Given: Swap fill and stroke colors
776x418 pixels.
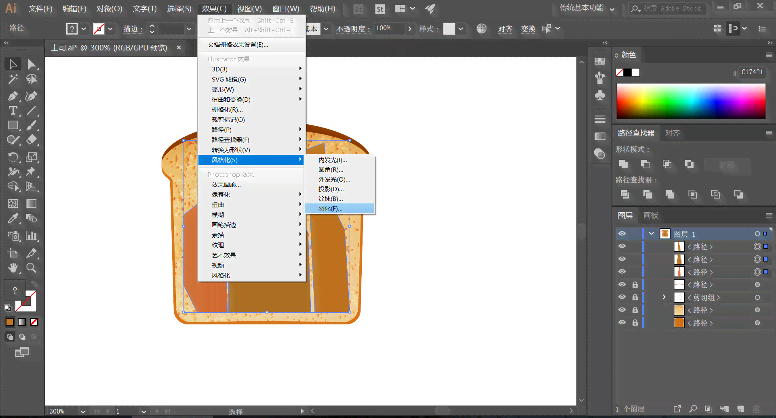Looking at the screenshot, I should tap(34, 284).
